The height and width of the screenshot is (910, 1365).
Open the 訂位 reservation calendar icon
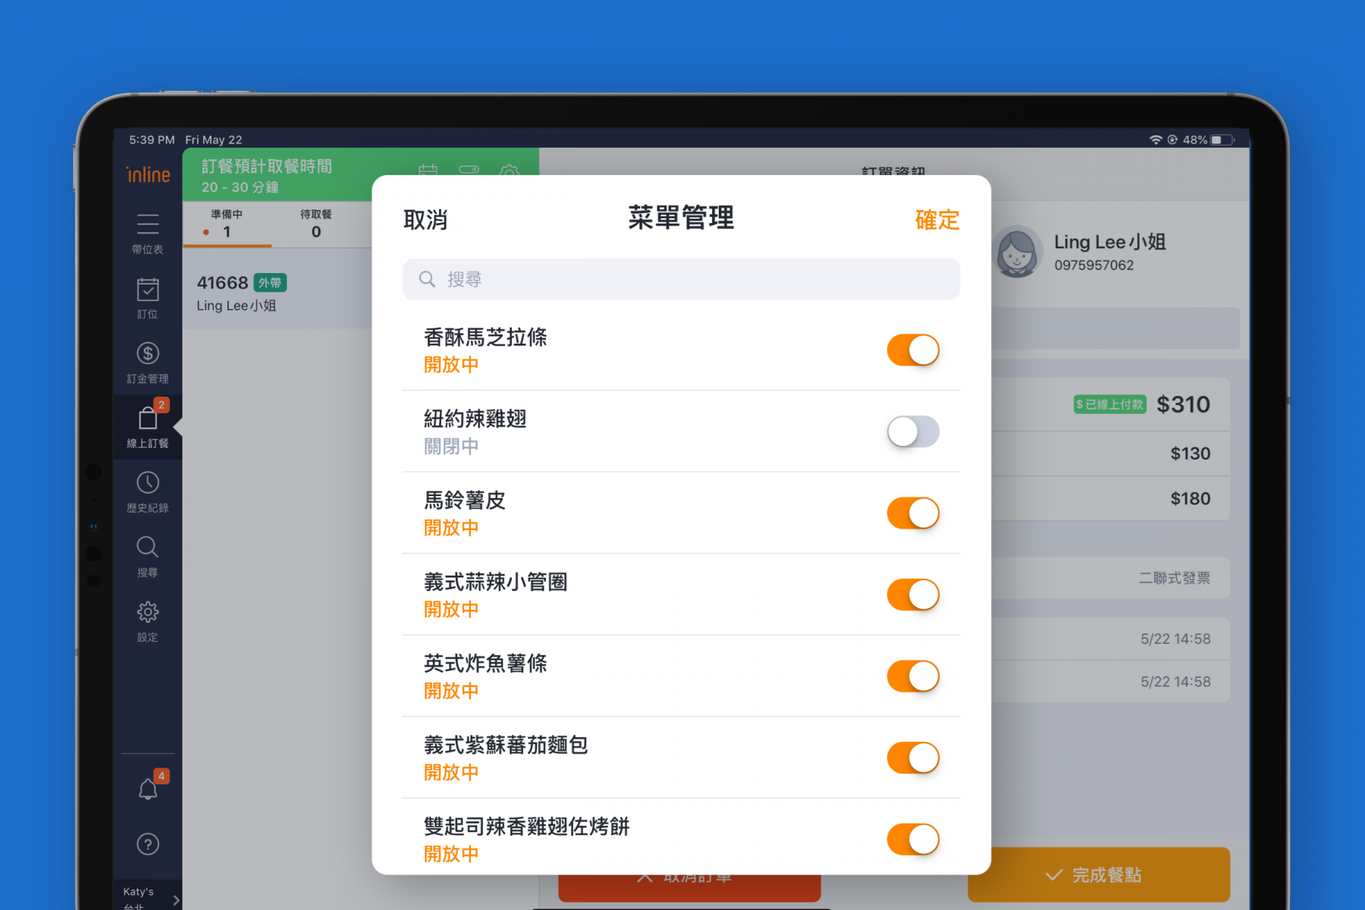pyautogui.click(x=147, y=290)
